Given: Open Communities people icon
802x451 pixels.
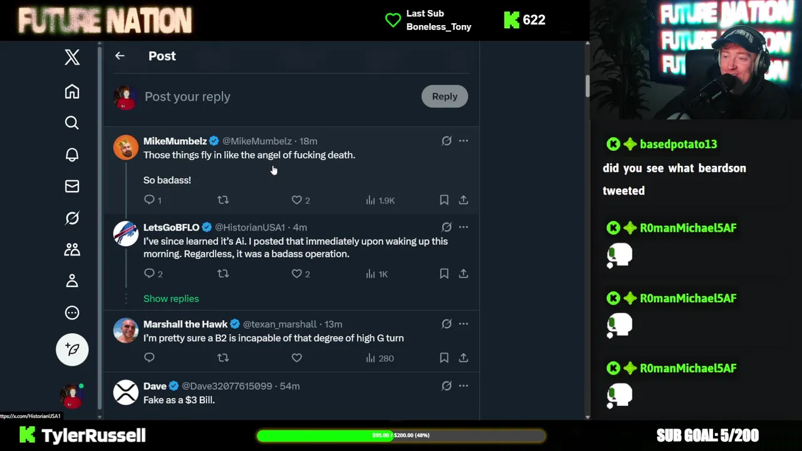Looking at the screenshot, I should point(72,249).
